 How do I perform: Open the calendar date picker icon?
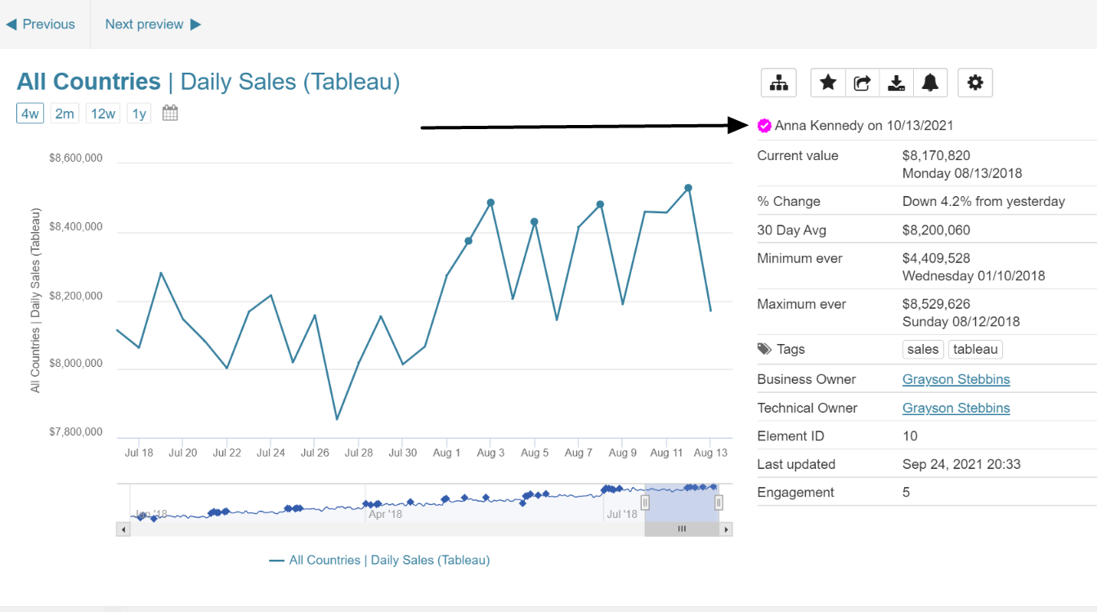[170, 114]
